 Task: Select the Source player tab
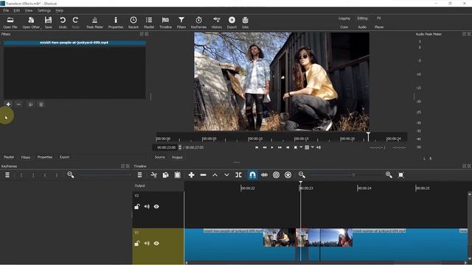(x=160, y=157)
